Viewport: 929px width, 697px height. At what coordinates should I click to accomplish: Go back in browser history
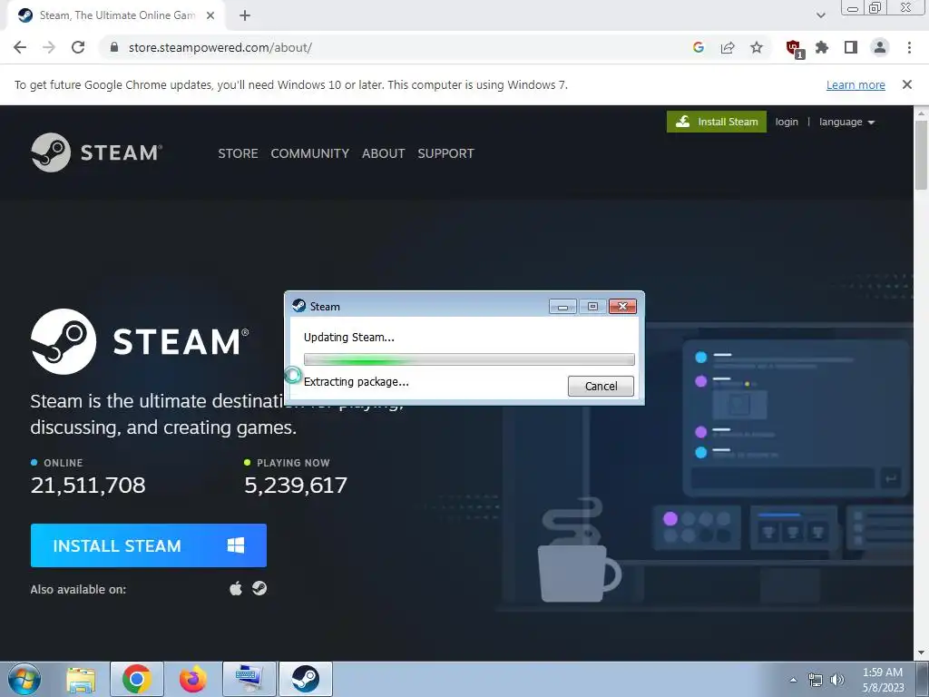20,47
